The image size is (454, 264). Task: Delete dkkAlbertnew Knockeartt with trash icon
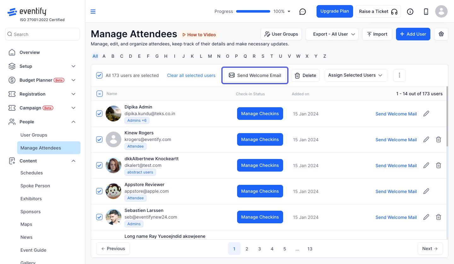pyautogui.click(x=439, y=165)
